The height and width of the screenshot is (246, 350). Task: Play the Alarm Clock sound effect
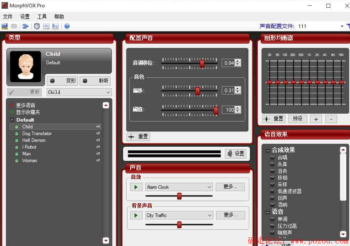136,187
